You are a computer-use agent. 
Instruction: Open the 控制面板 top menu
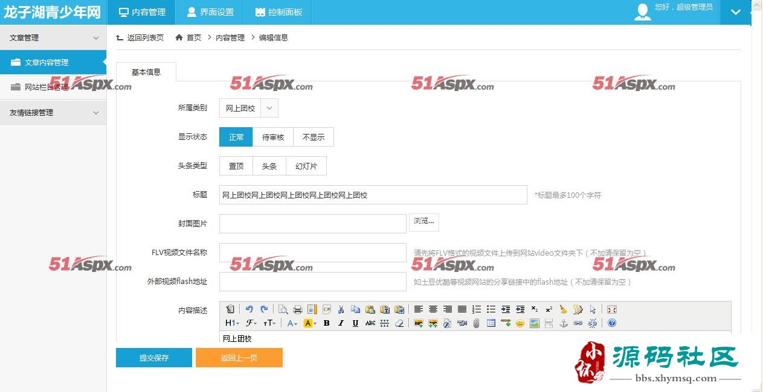278,12
